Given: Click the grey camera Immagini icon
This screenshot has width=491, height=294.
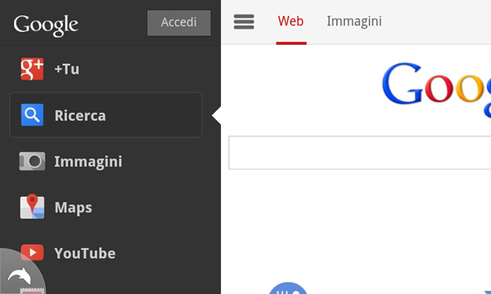Looking at the screenshot, I should (32, 161).
